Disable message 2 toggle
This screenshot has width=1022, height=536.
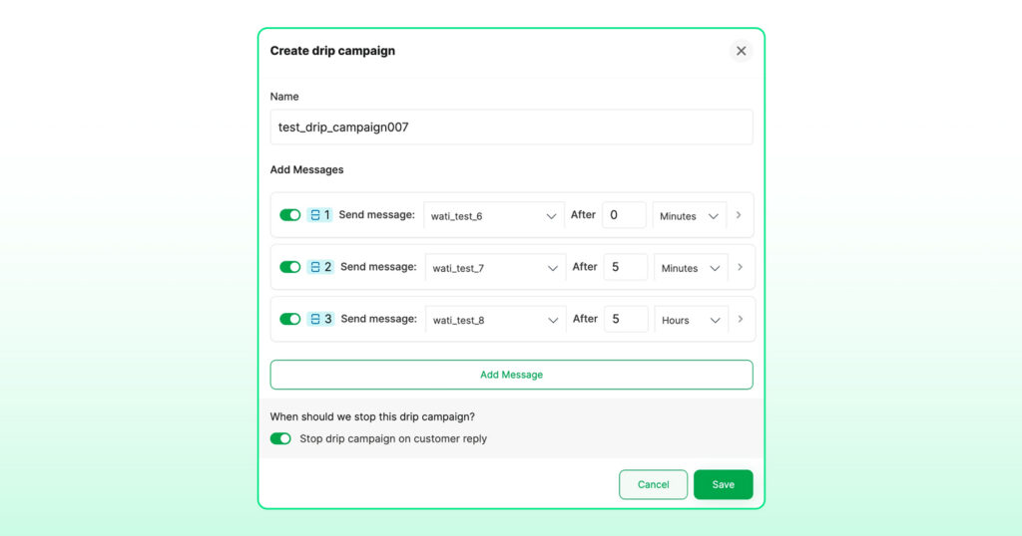pos(290,267)
